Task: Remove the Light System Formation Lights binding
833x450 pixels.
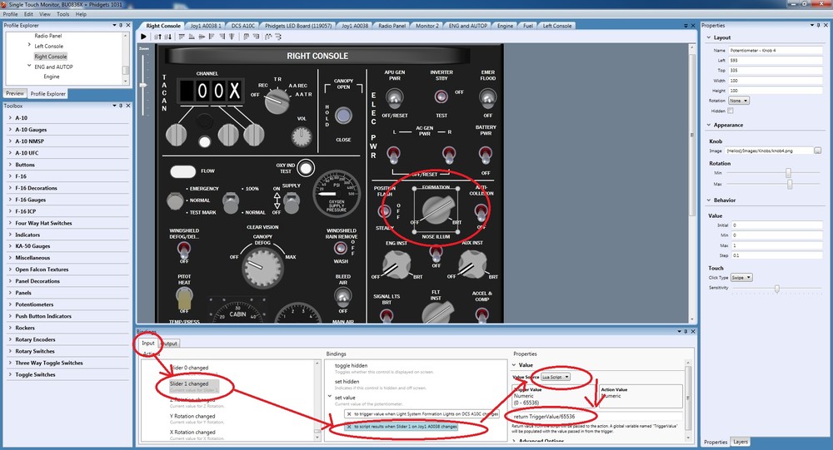Action: click(349, 414)
